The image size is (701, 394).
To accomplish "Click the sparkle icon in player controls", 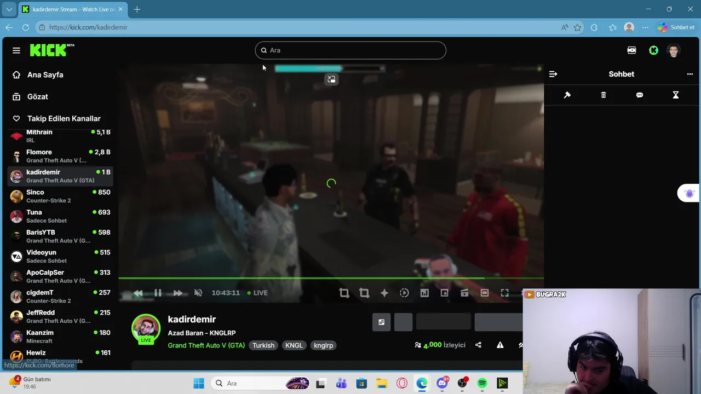I will pos(384,293).
